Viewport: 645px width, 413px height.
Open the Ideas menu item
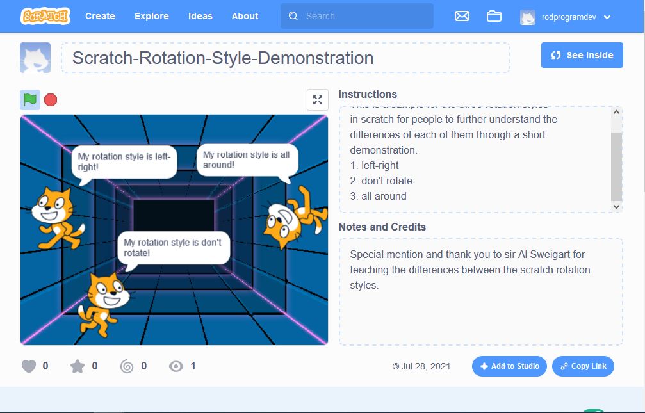coord(200,16)
